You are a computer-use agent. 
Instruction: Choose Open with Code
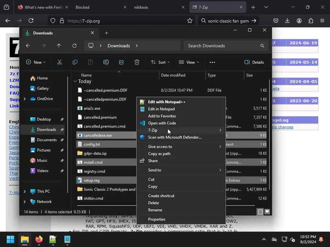pyautogui.click(x=181, y=123)
